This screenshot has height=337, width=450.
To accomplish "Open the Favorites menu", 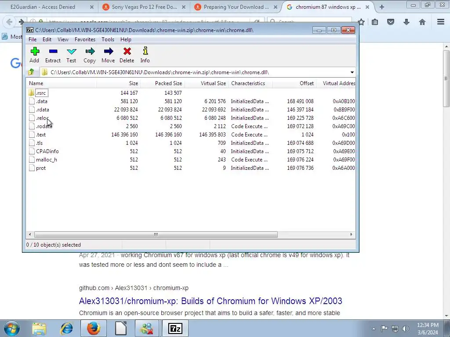I will click(x=85, y=39).
